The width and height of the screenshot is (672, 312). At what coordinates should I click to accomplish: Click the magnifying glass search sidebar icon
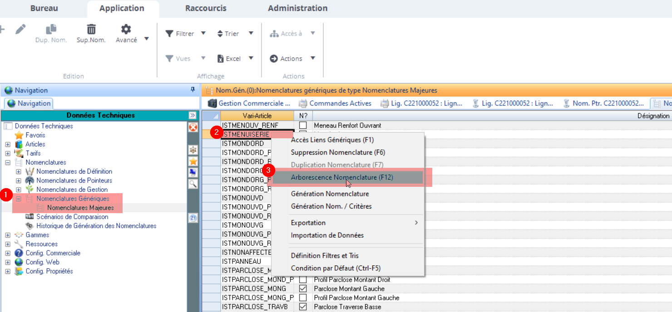click(x=193, y=184)
